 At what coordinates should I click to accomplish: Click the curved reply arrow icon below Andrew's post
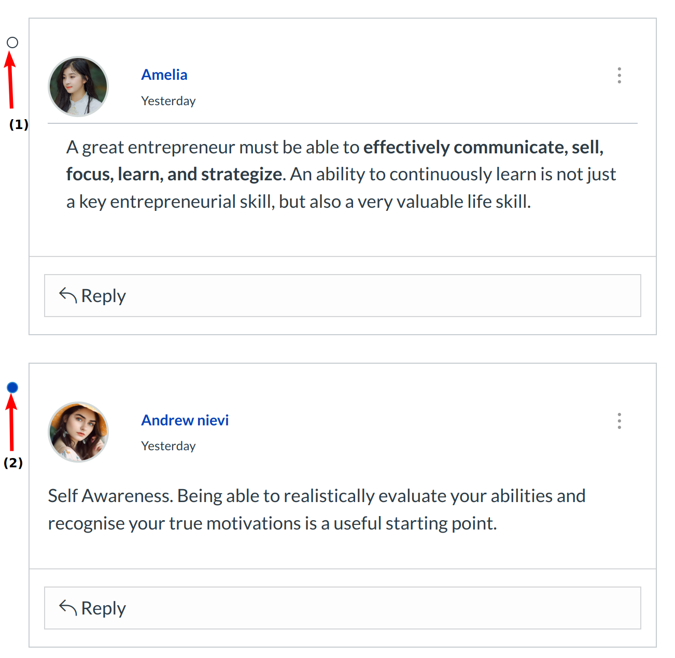coord(68,607)
